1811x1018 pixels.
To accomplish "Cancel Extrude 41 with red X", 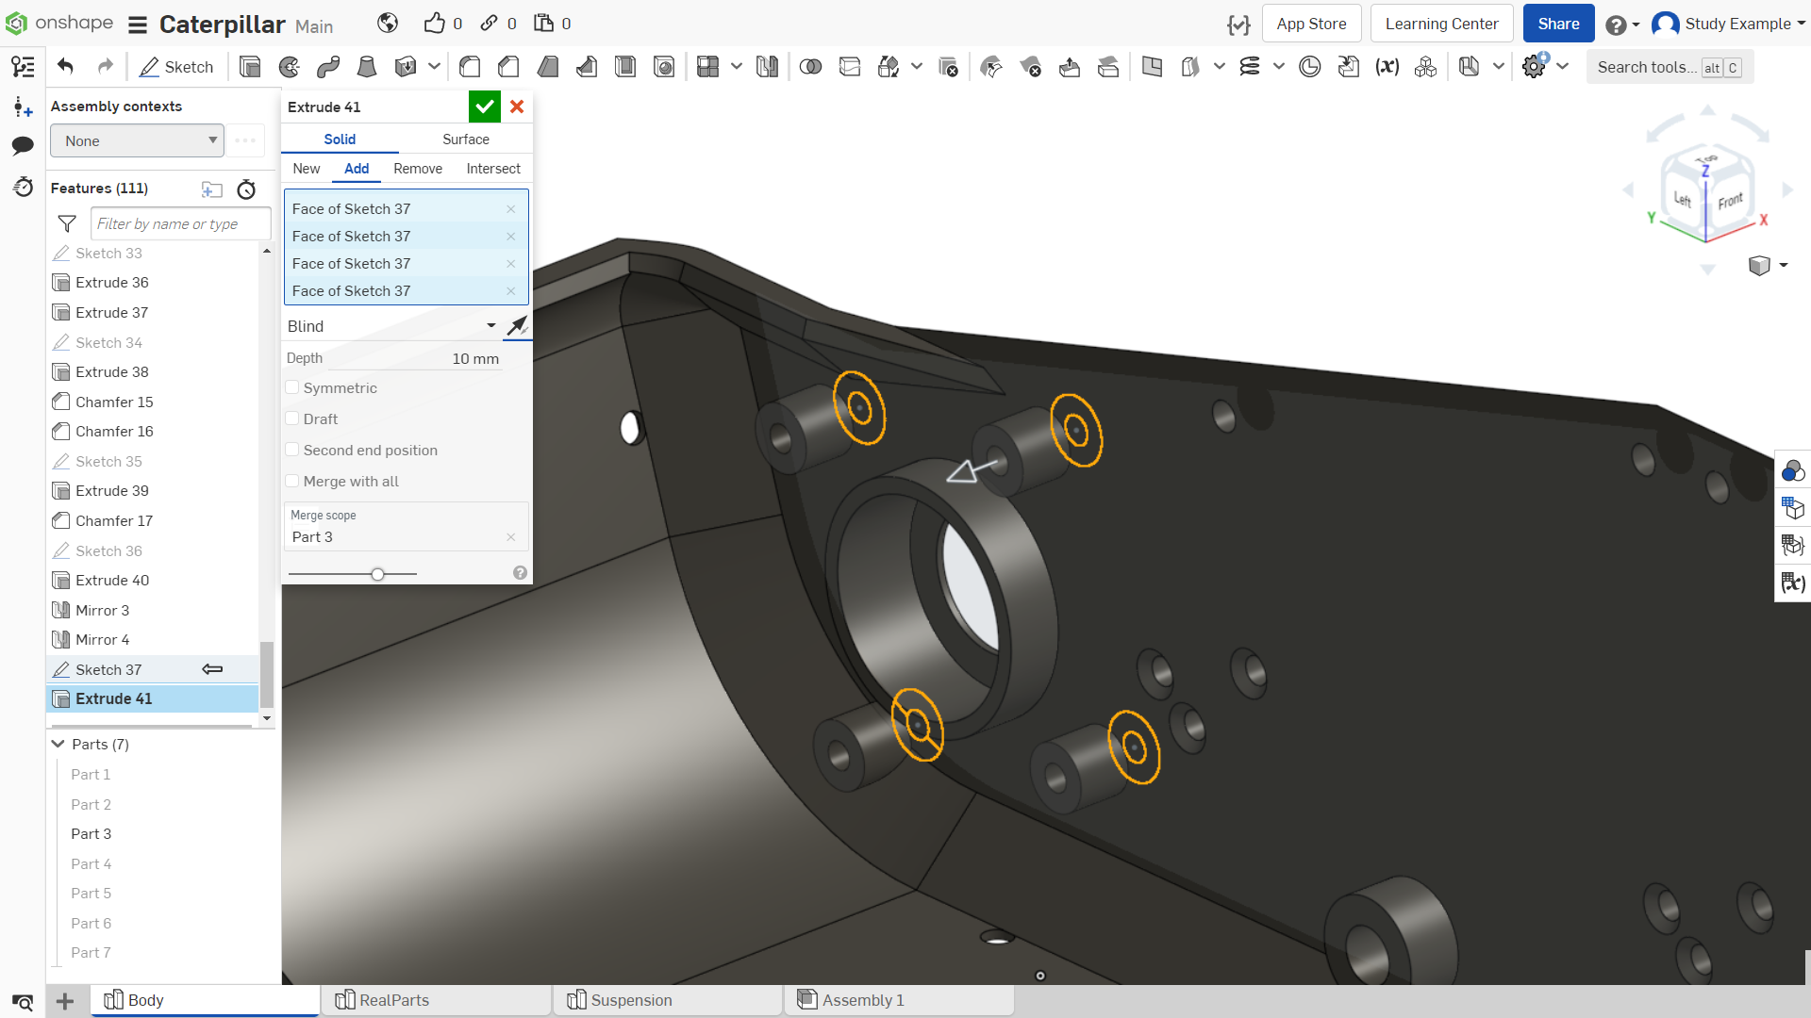I will pyautogui.click(x=517, y=107).
